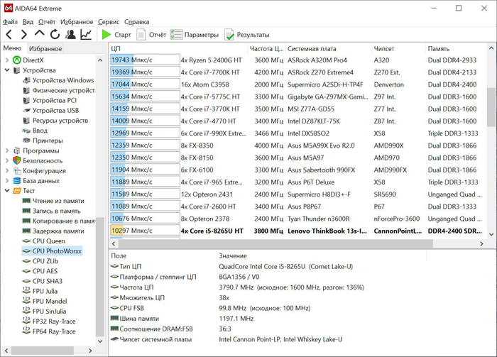This screenshot has height=357, width=497.
Task: Click the Безопасность shield icon
Action: (17, 160)
